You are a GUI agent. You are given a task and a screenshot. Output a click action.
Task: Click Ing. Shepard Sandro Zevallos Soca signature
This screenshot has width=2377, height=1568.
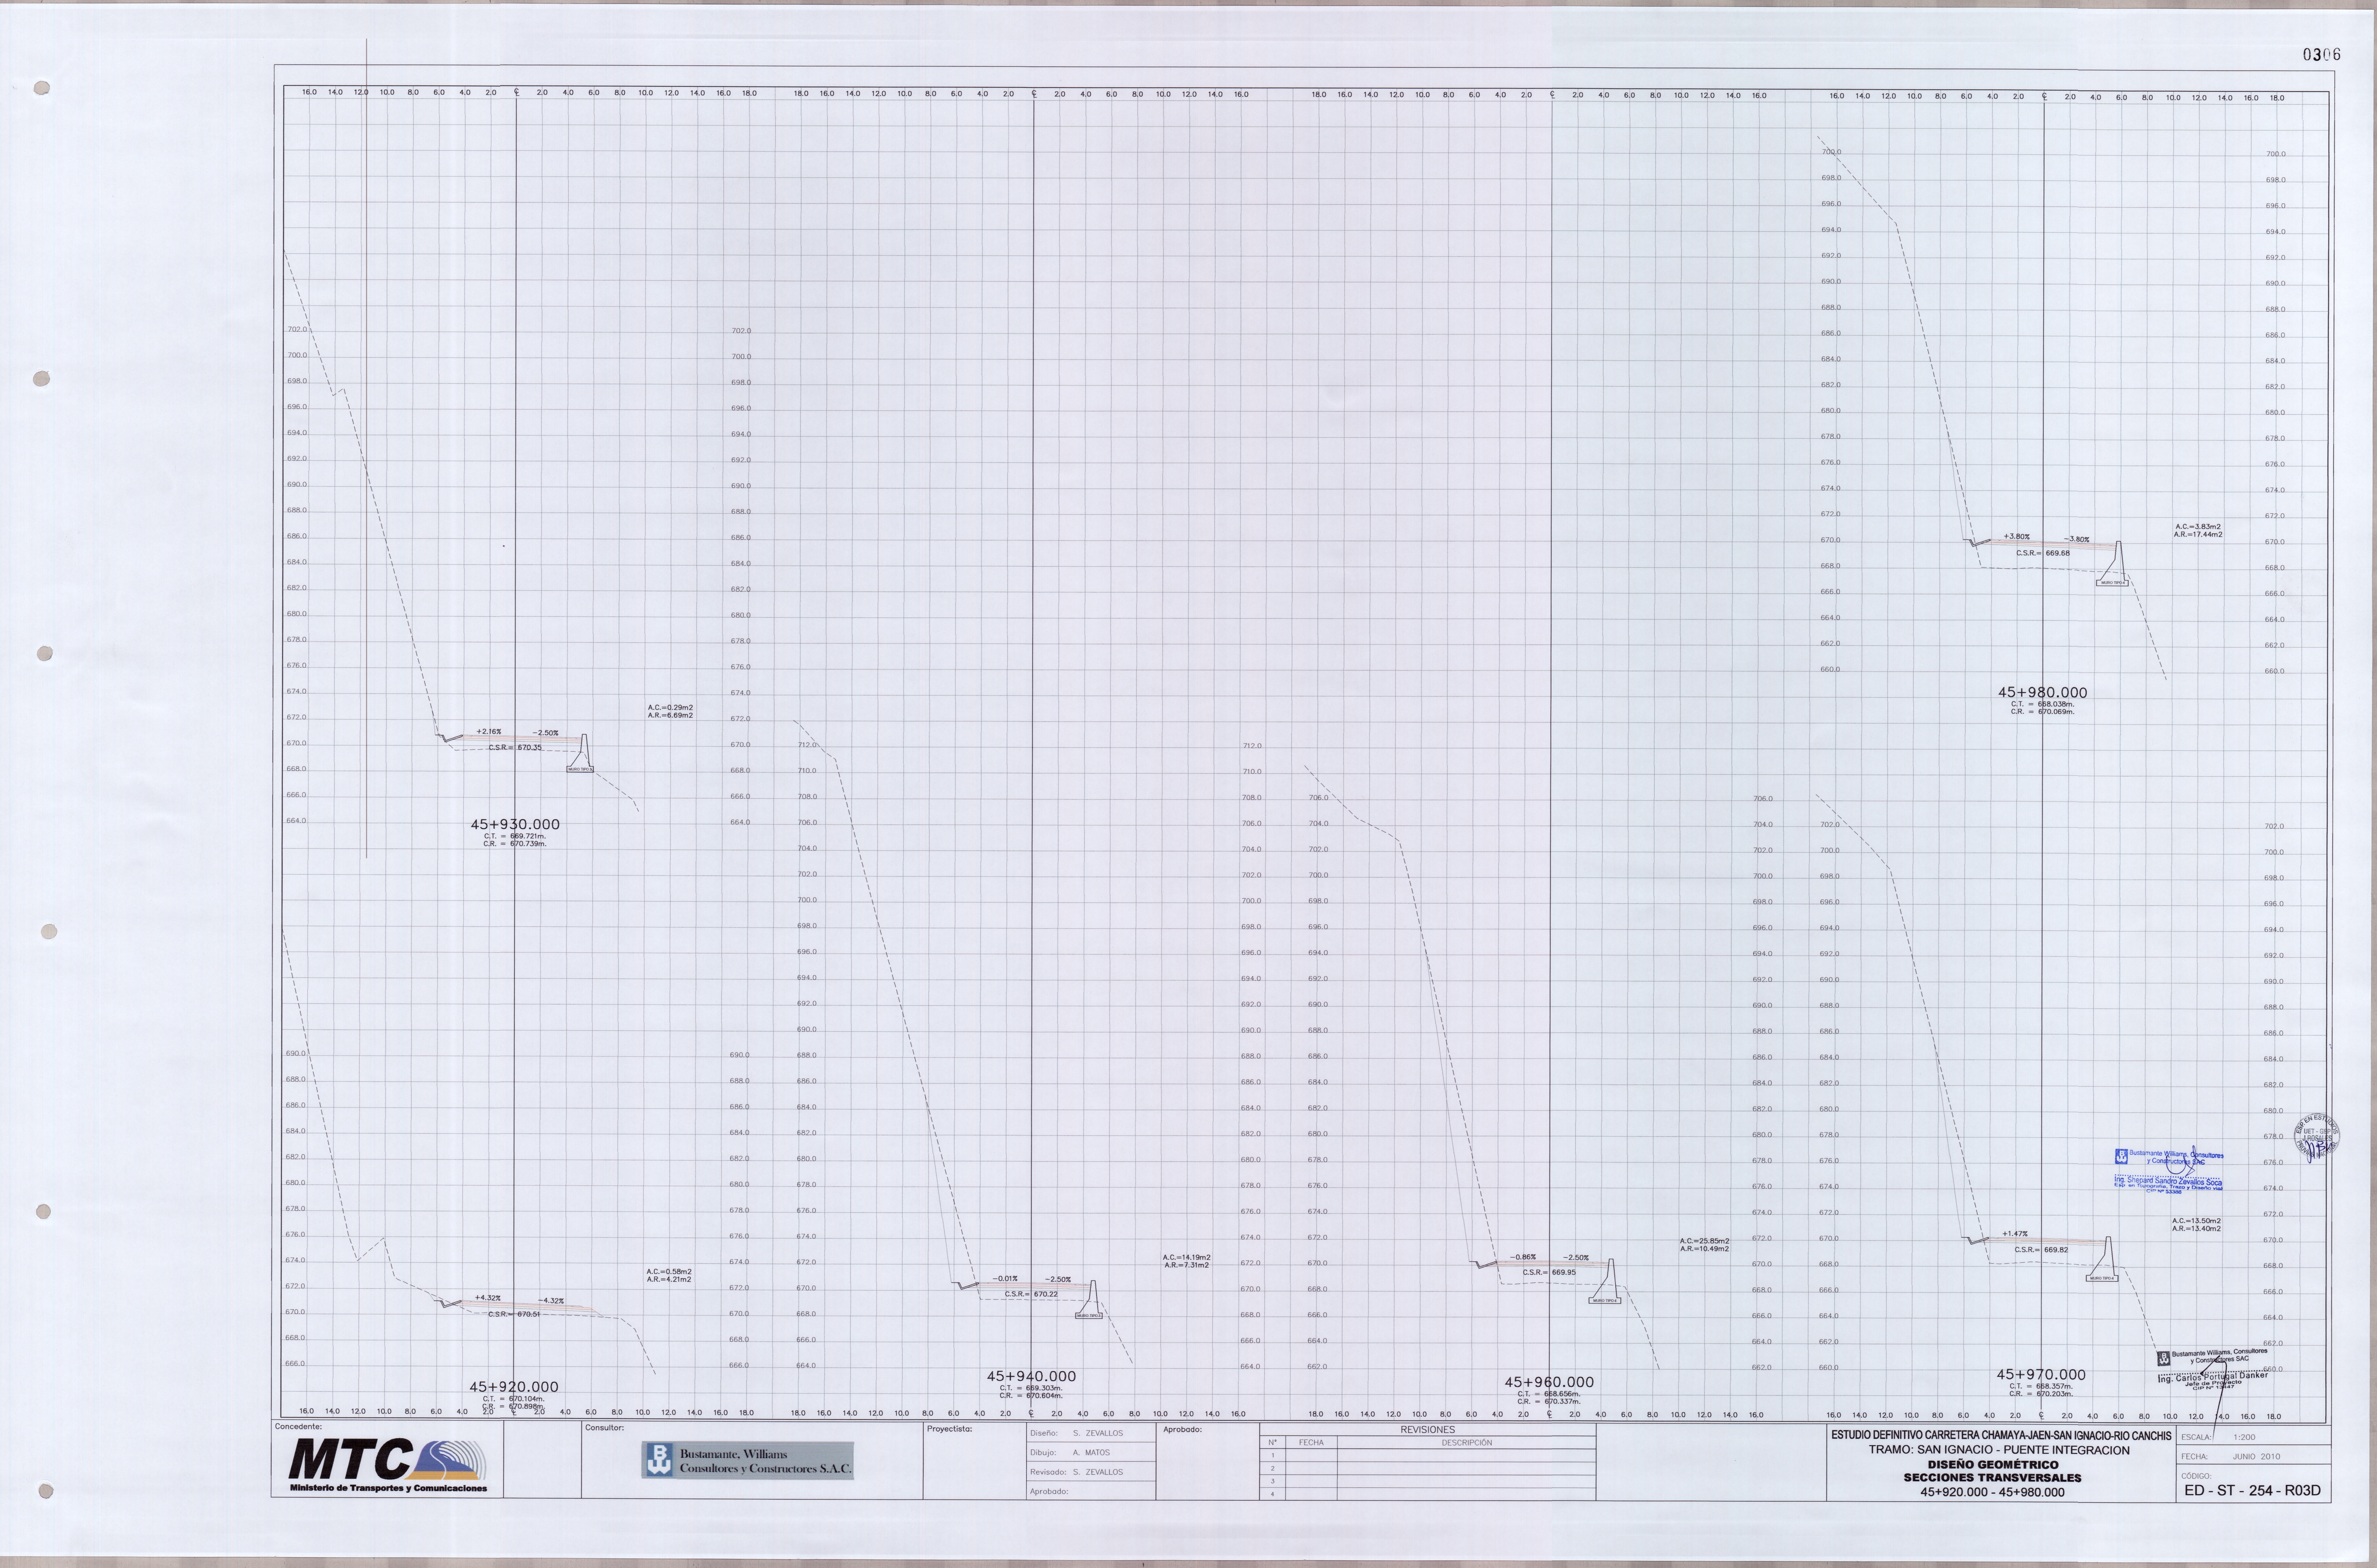pyautogui.click(x=2168, y=1181)
